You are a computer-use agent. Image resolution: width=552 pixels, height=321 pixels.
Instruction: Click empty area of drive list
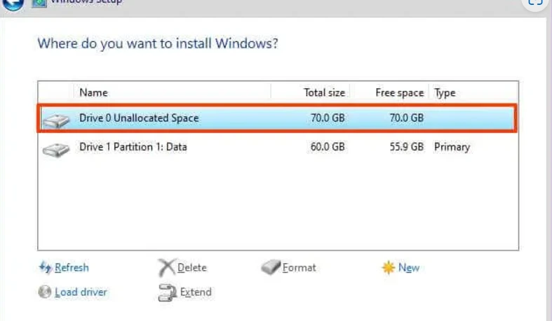click(278, 204)
